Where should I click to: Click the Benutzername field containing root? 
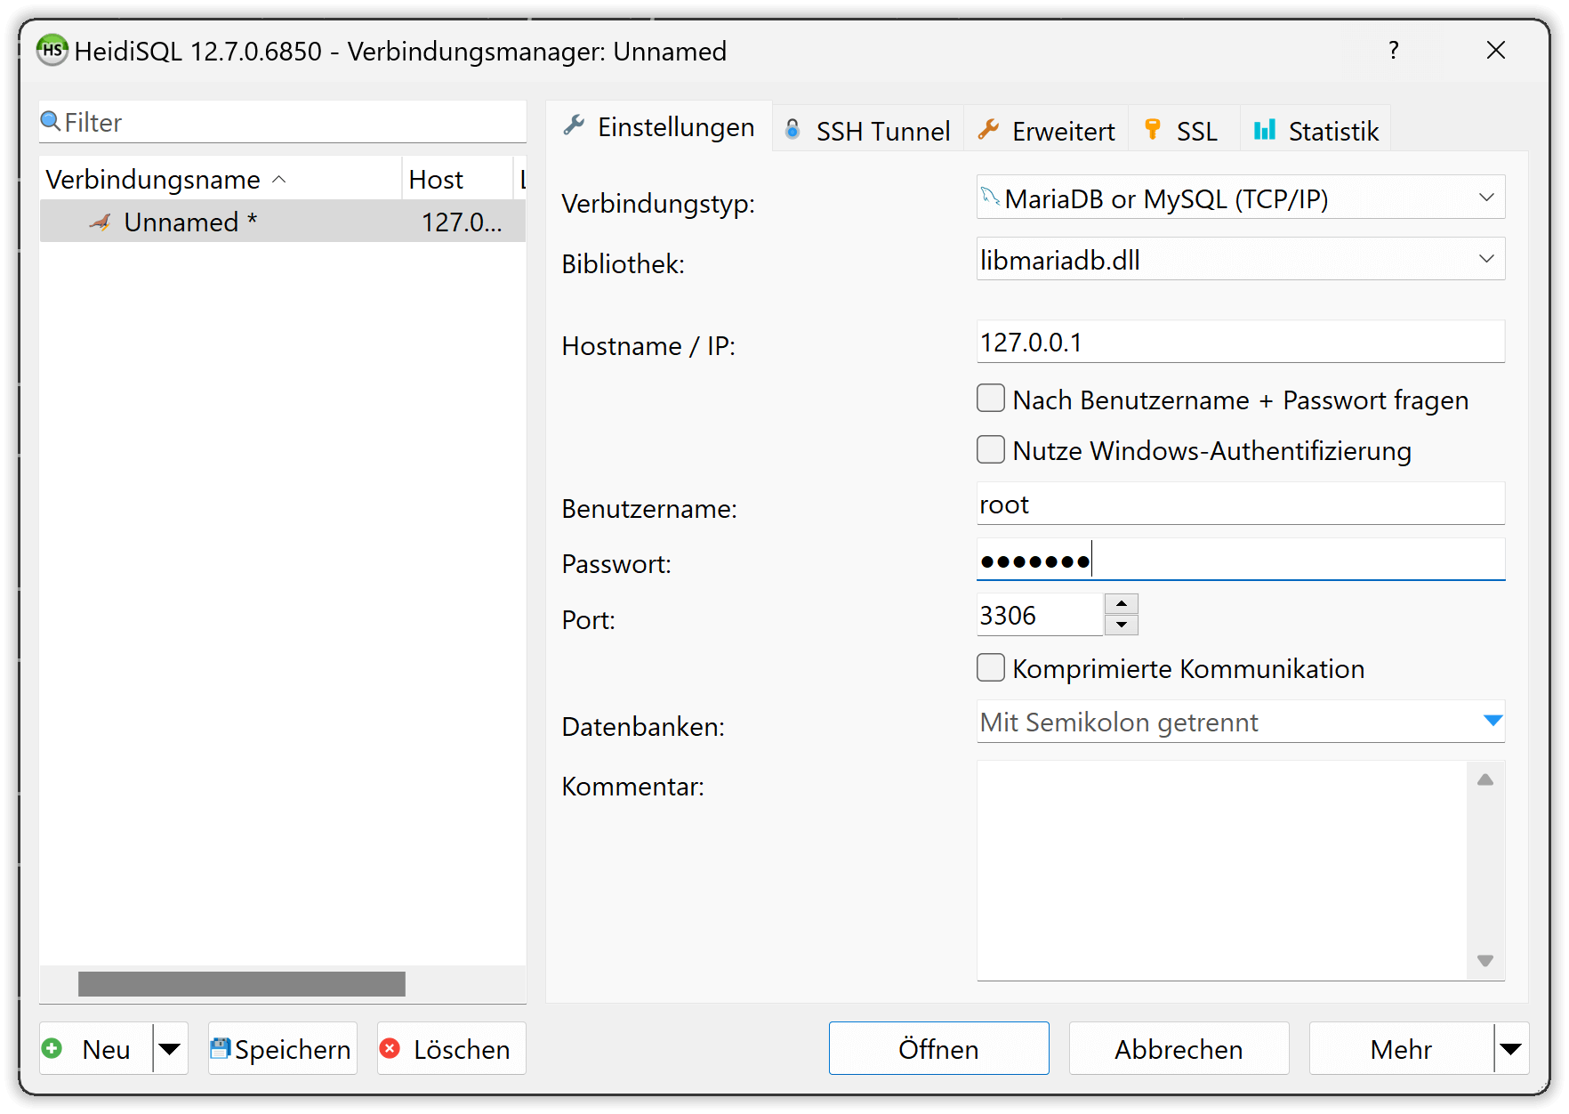(1241, 504)
